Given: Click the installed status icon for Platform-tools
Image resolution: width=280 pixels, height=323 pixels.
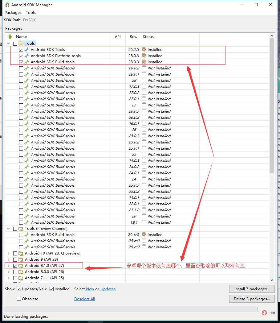Looking at the screenshot, I should 144,56.
